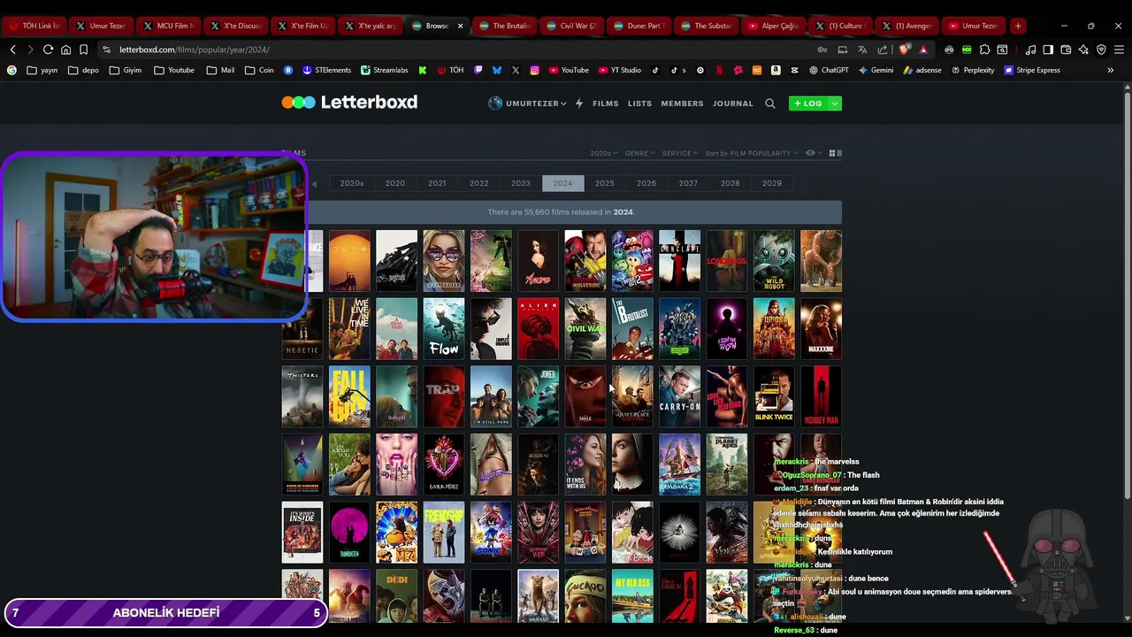Open the MaXXXine film poster
The width and height of the screenshot is (1132, 637).
pos(822,328)
